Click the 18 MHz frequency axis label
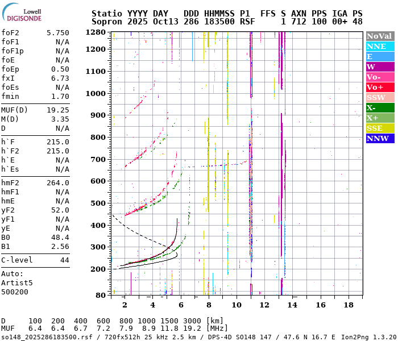The width and height of the screenshot is (398, 341). click(x=349, y=305)
